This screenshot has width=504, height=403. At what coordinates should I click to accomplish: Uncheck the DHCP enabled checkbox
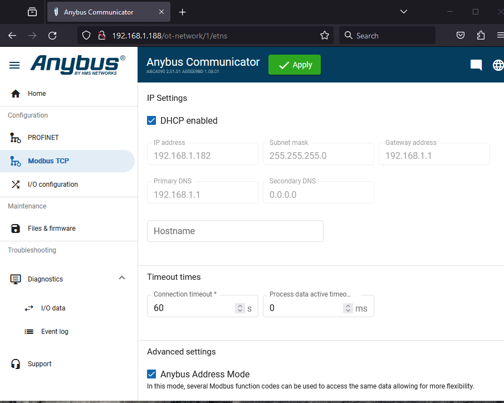[151, 120]
